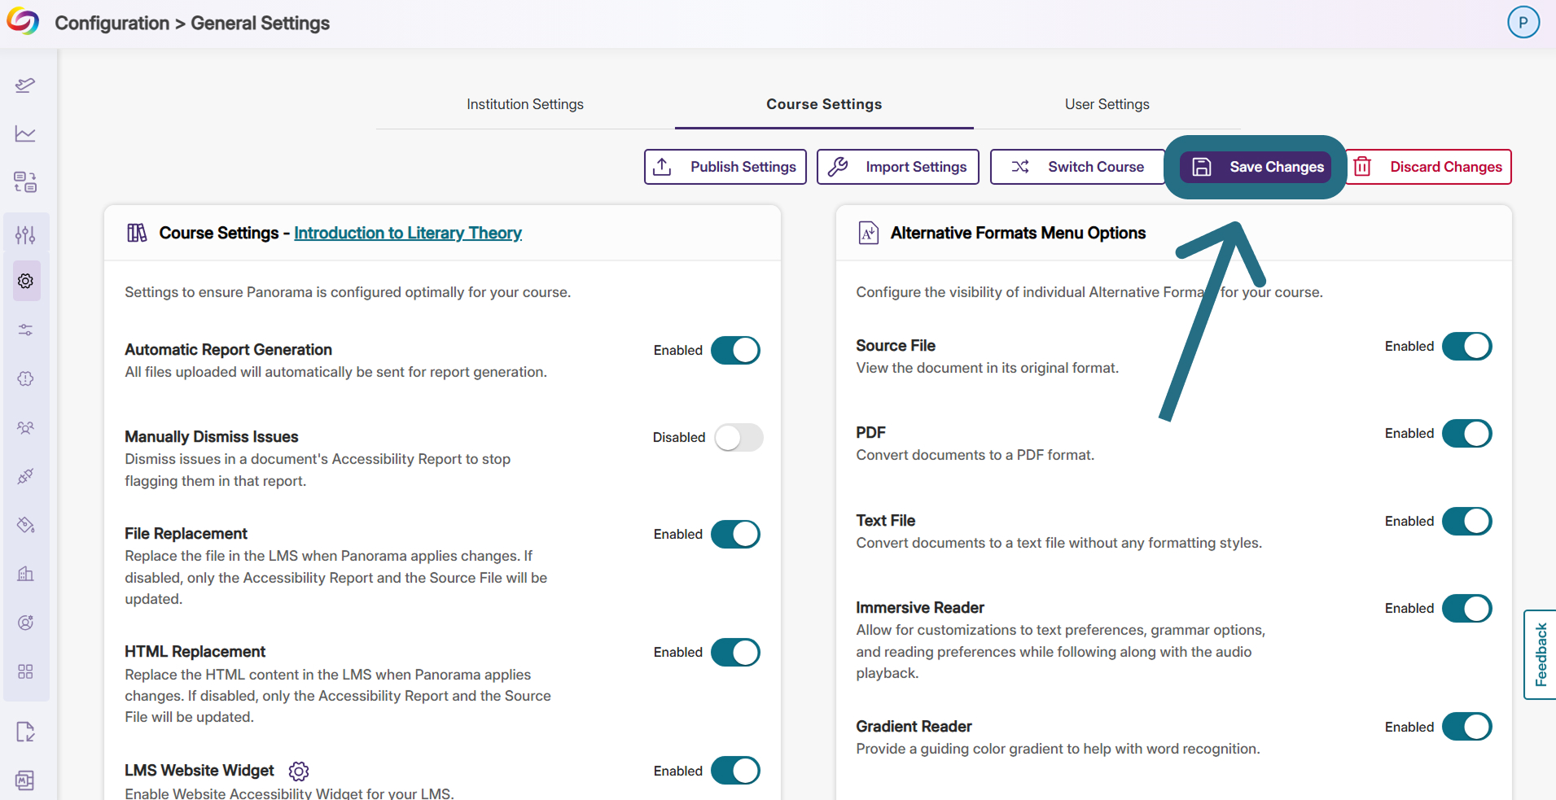Click the building institution icon in sidebar

click(x=25, y=574)
